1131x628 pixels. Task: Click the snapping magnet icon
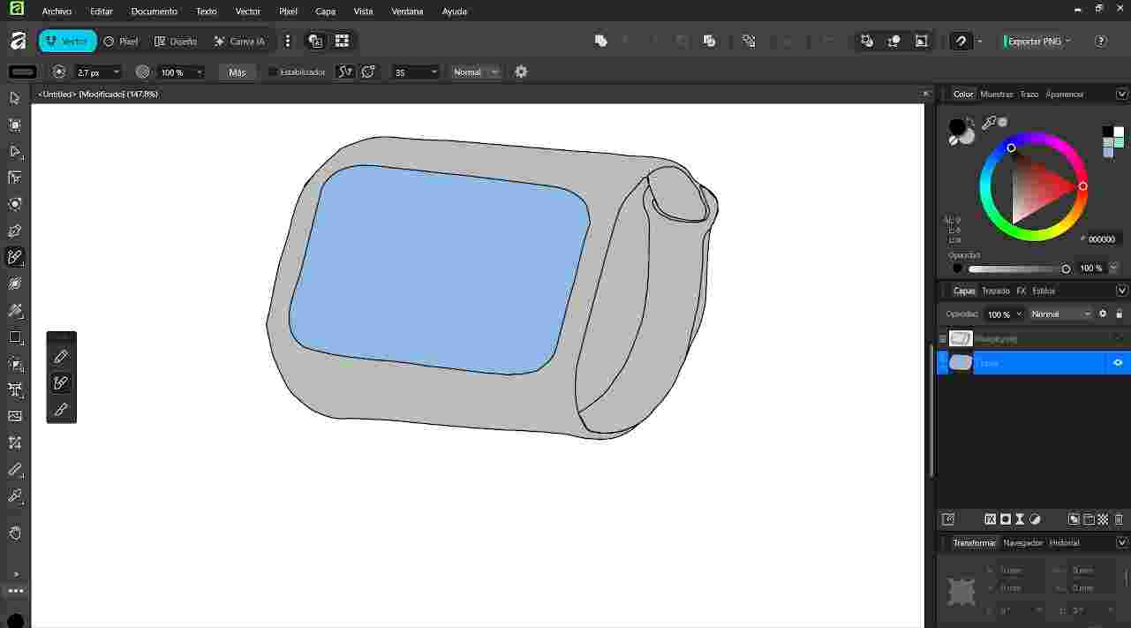(961, 41)
